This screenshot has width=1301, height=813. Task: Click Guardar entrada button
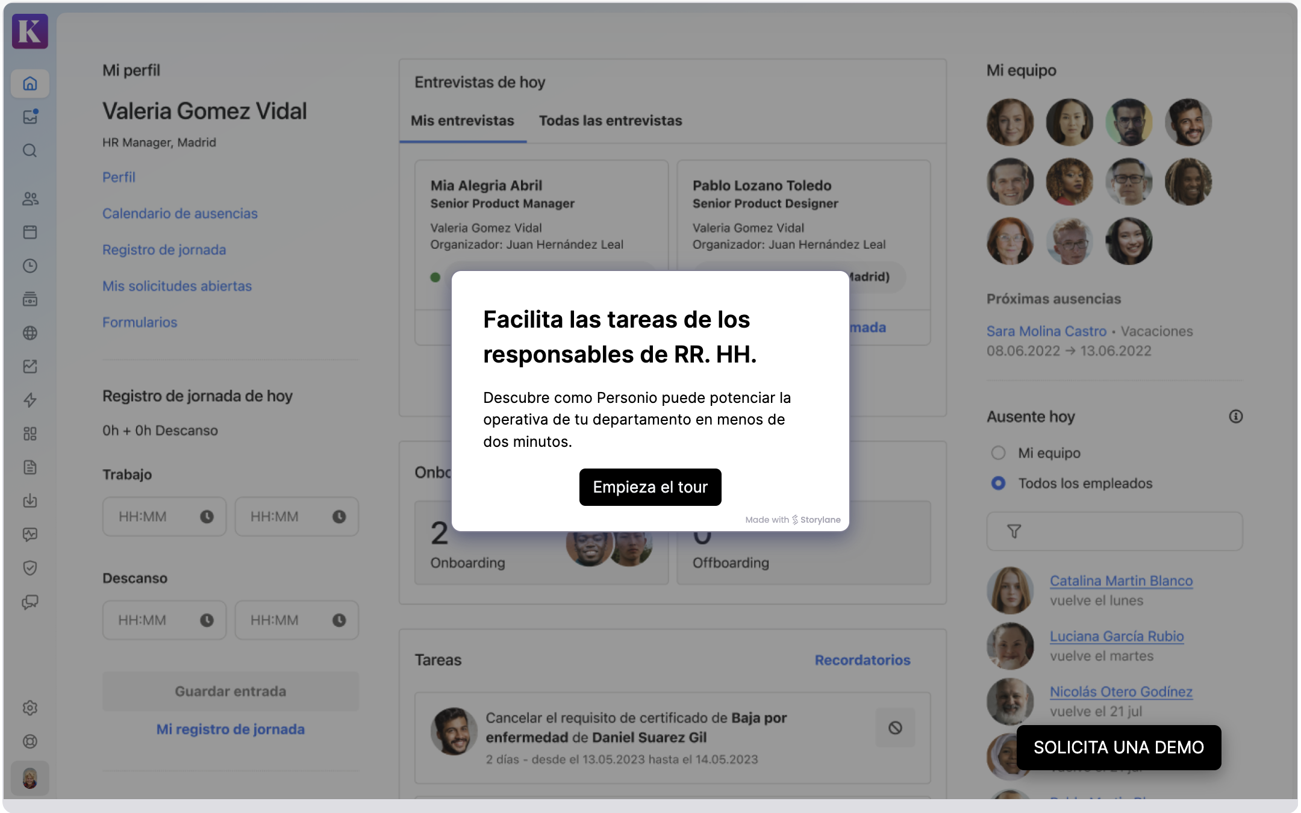[x=229, y=690]
